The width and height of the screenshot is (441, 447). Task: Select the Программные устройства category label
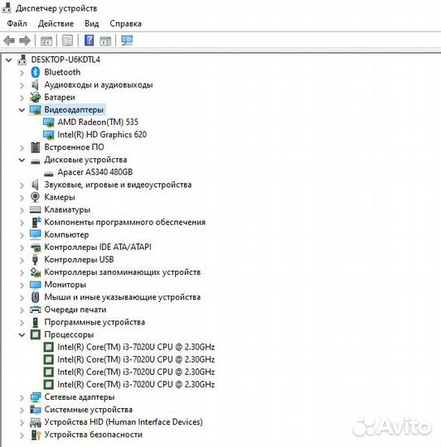coord(94,322)
